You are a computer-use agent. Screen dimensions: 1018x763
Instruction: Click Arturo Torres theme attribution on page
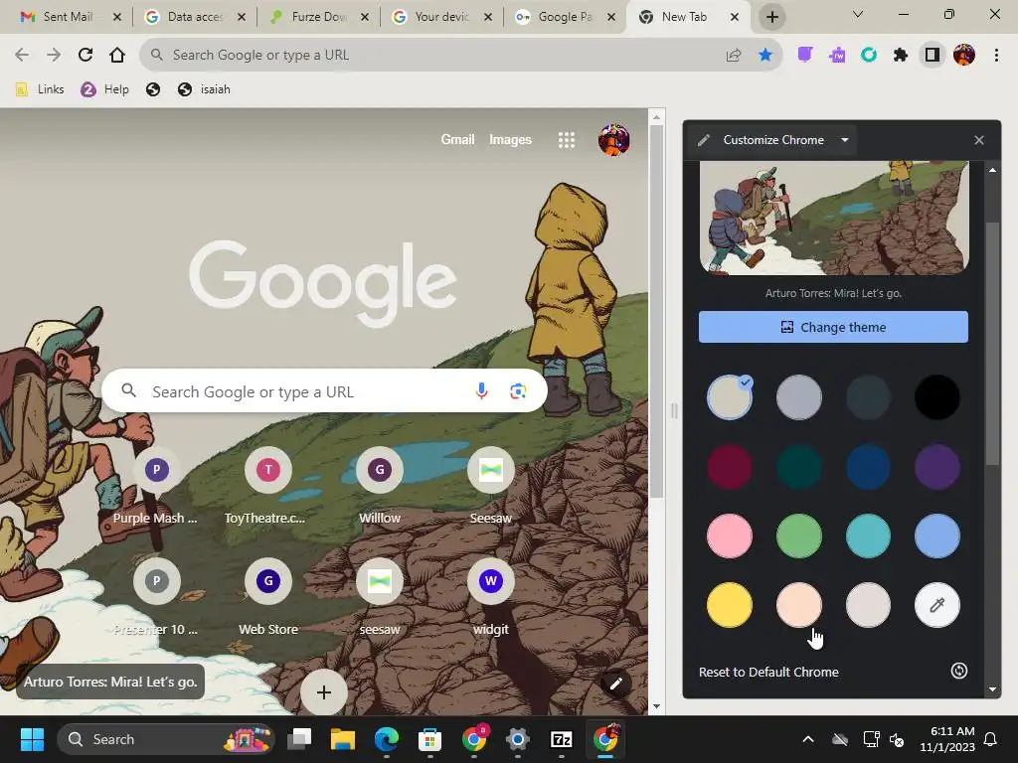110,682
